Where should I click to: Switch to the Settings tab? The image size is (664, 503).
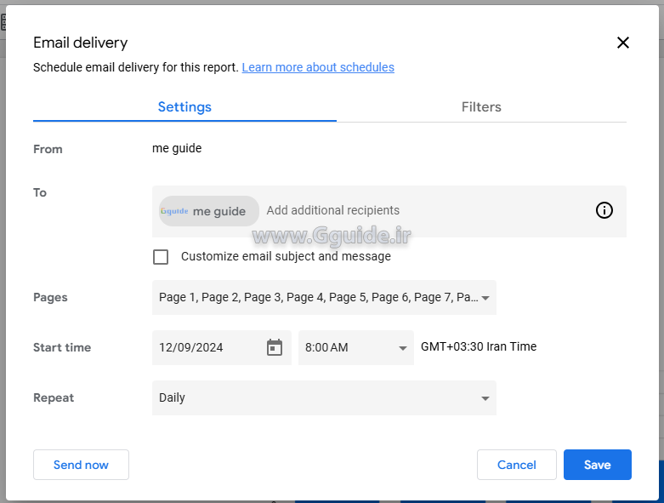point(184,107)
